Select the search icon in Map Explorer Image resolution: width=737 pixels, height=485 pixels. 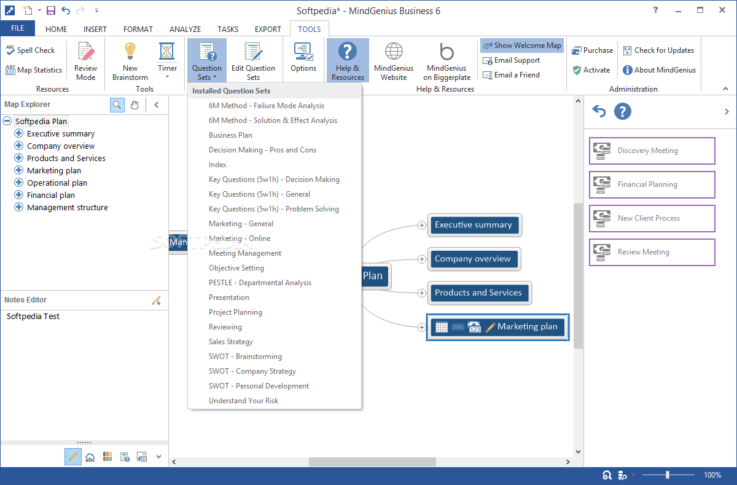[117, 104]
